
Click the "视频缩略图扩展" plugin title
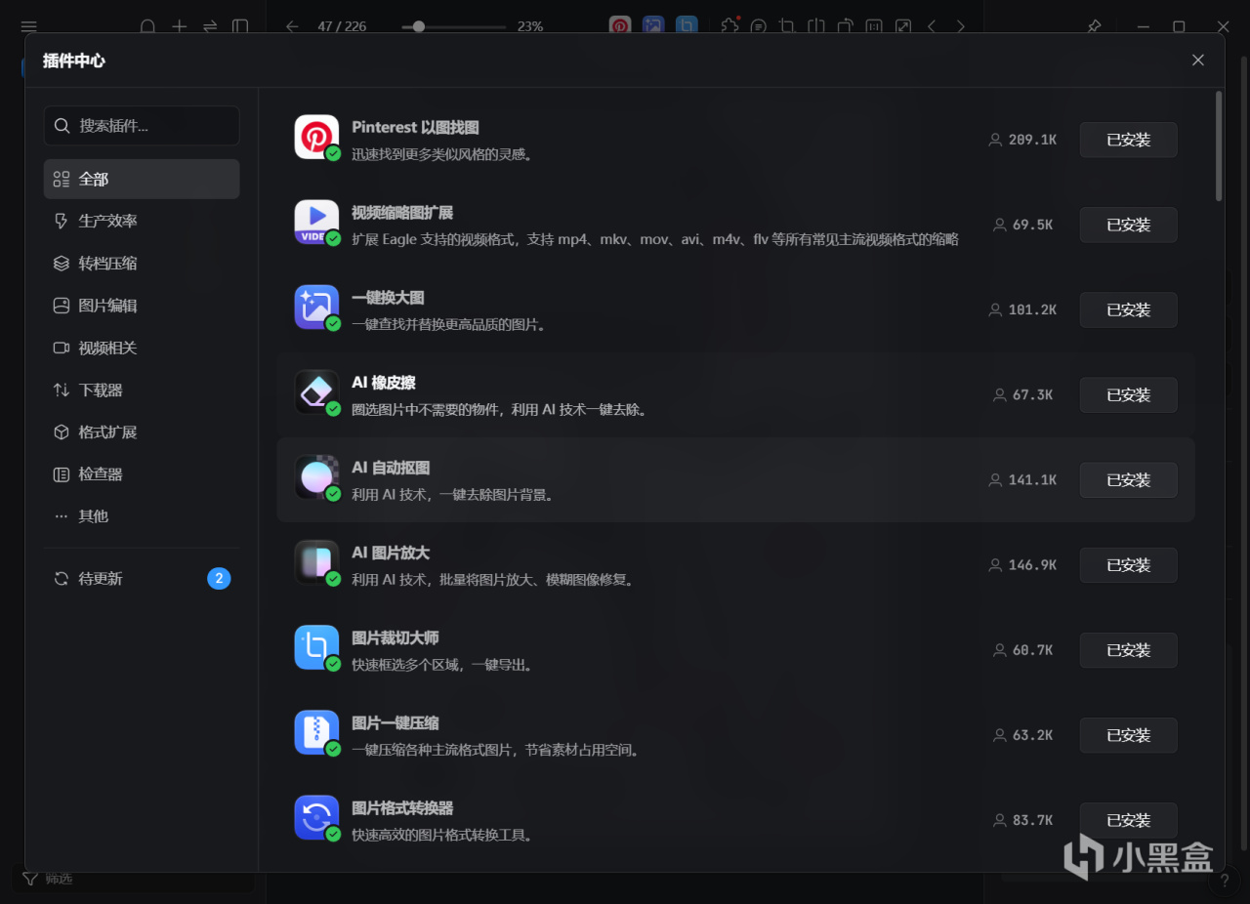pyautogui.click(x=402, y=213)
